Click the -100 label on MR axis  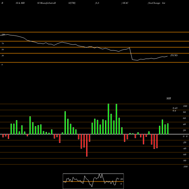click(185, 167)
